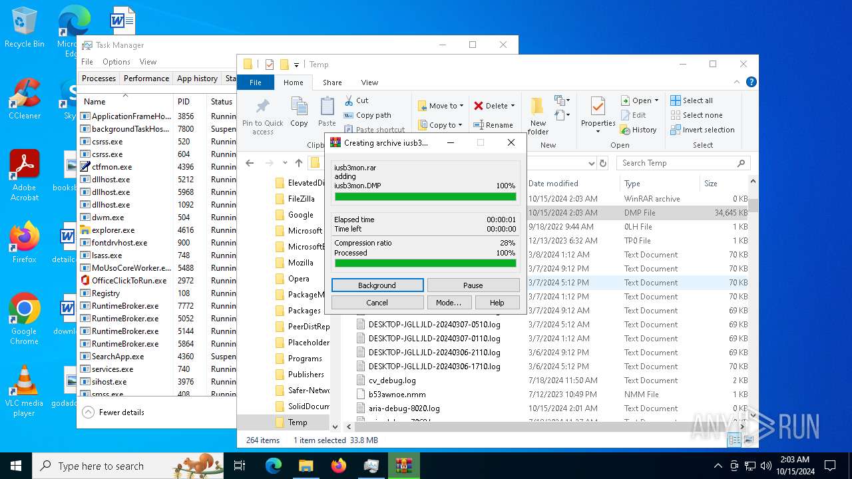The image size is (852, 479).
Task: Switch to the View ribbon tab
Action: (x=369, y=82)
